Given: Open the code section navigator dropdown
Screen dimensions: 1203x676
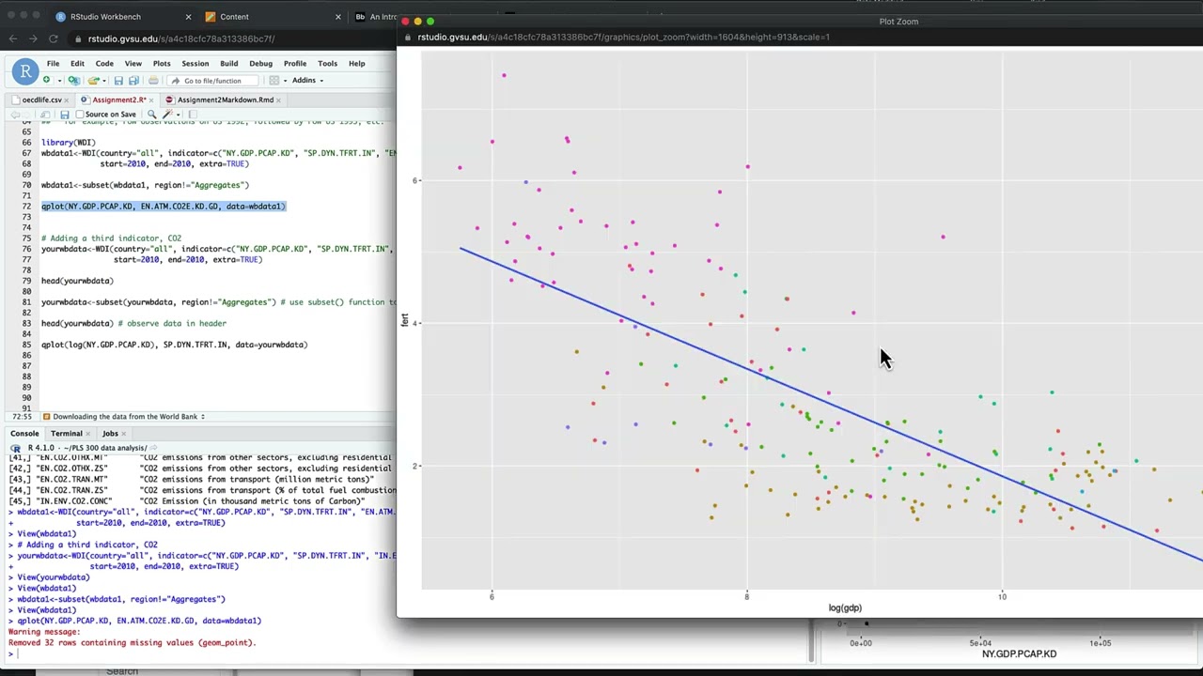Looking at the screenshot, I should coord(127,417).
